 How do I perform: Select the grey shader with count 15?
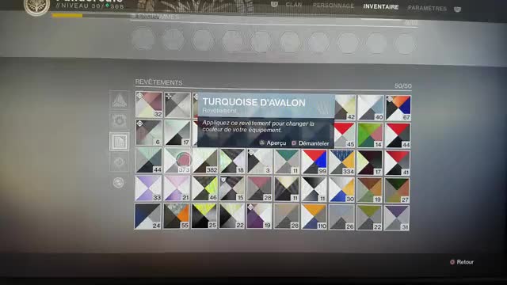232,189
